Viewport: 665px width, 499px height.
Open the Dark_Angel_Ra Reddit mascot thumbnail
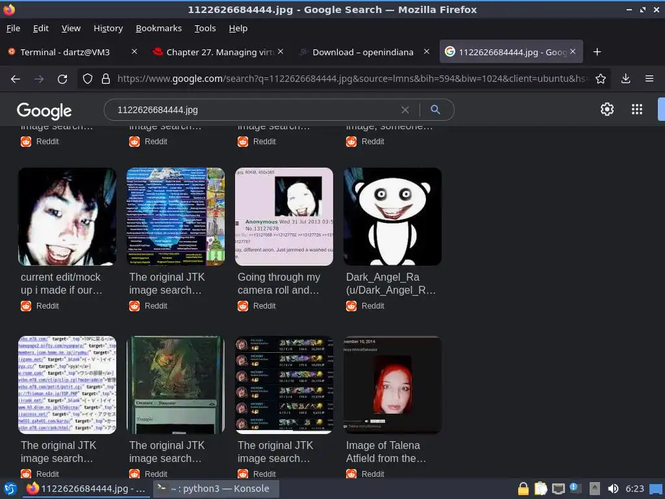tap(393, 216)
